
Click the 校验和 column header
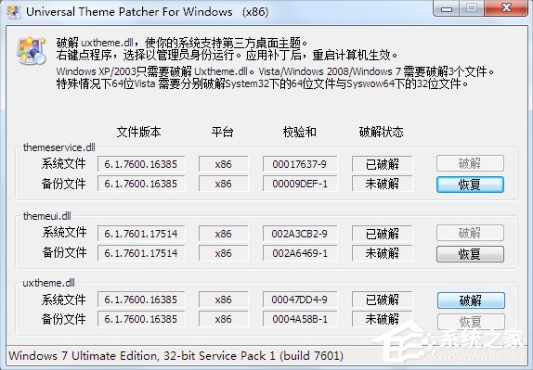pos(300,132)
